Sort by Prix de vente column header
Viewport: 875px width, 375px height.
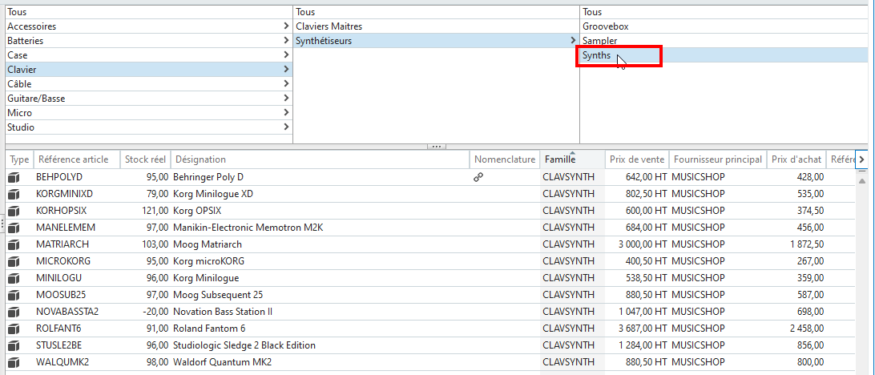tap(637, 159)
